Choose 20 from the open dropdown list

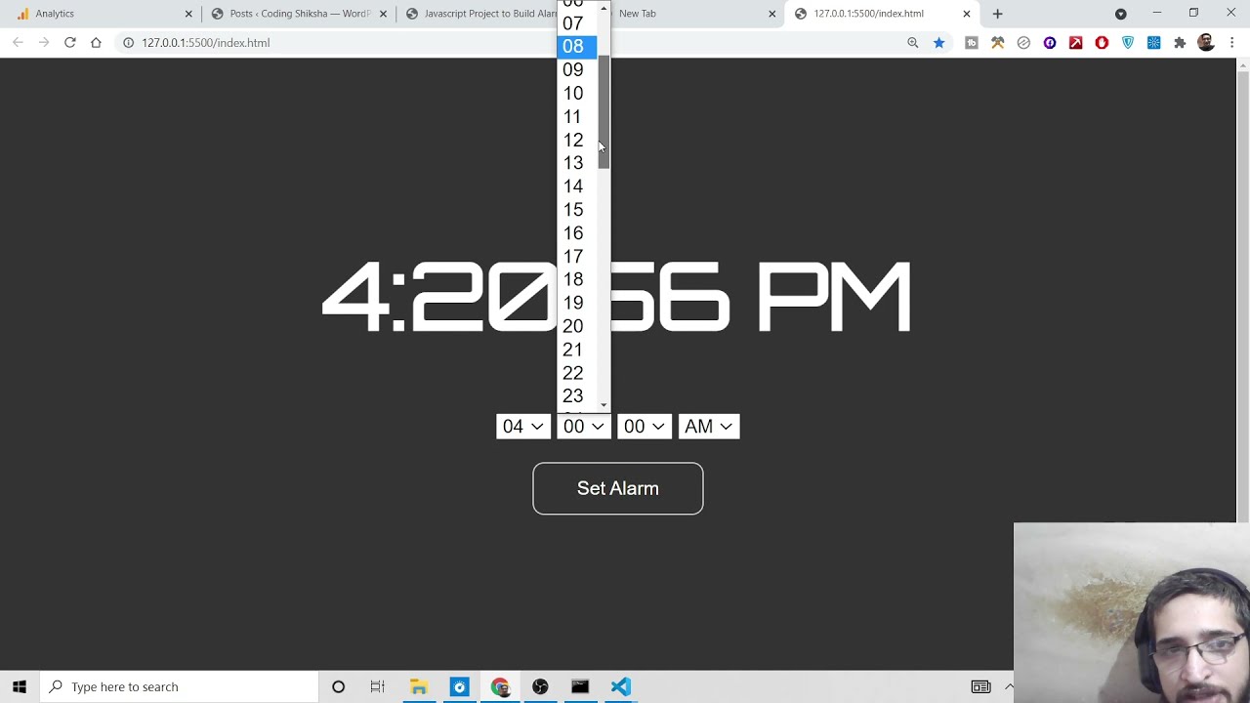point(573,326)
